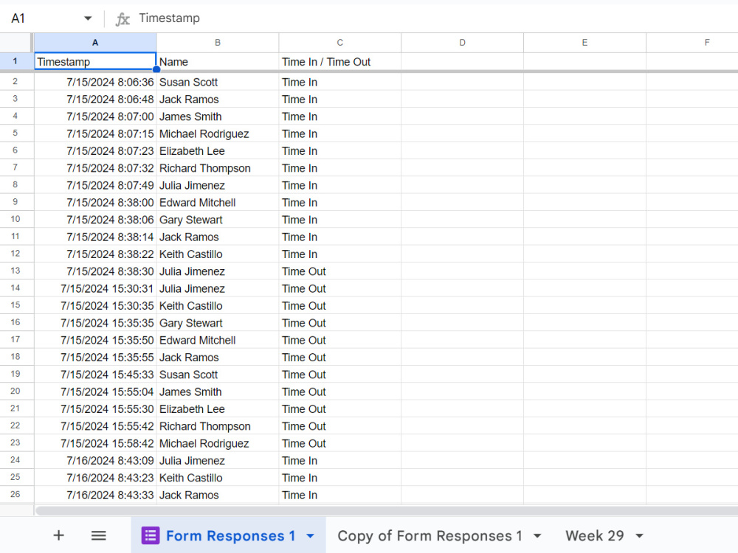The width and height of the screenshot is (738, 553).
Task: Select column B header
Action: [x=218, y=43]
